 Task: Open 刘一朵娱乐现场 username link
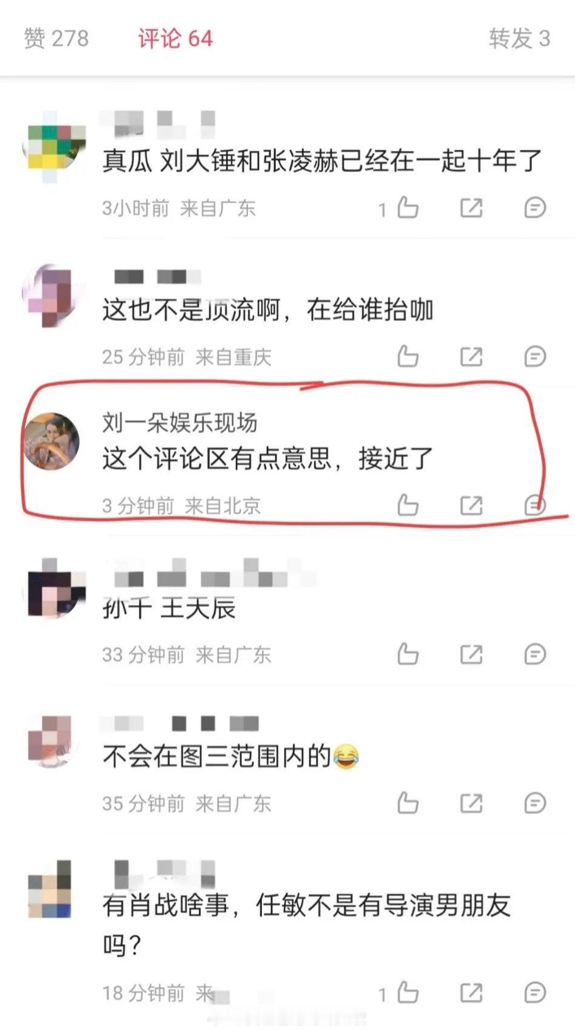(x=180, y=423)
